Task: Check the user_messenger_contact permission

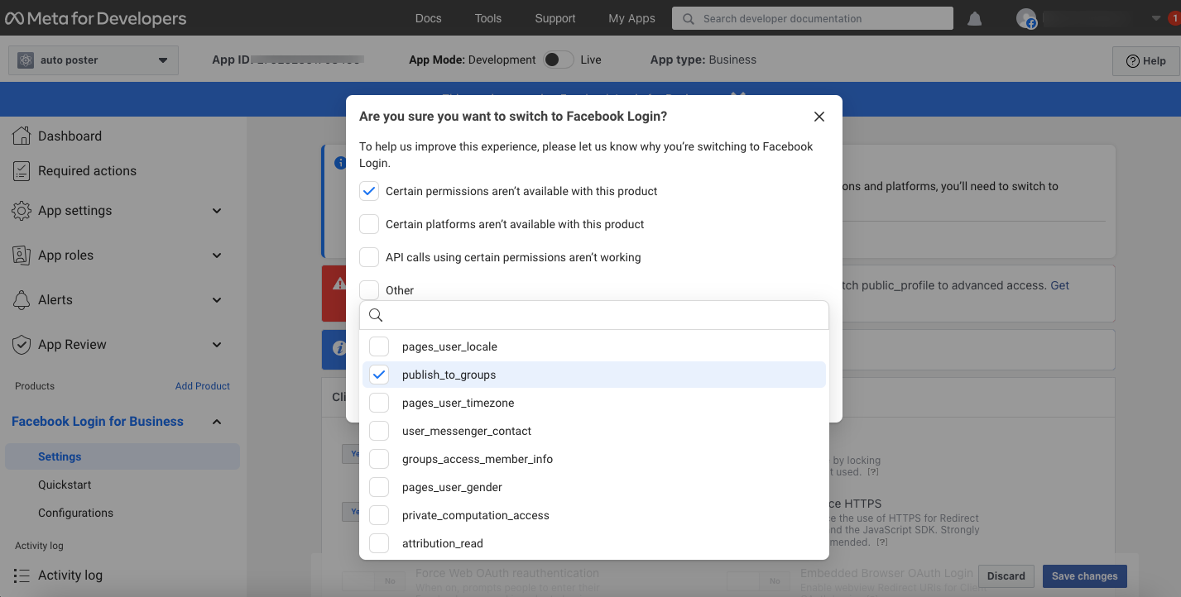Action: 379,431
